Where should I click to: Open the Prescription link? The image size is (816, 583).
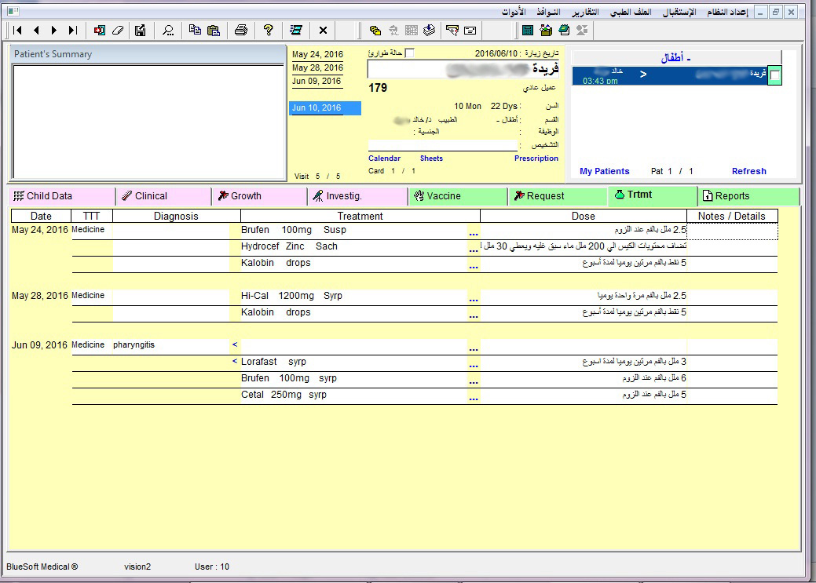point(536,158)
